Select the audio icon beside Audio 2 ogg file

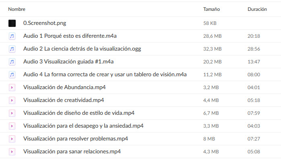pyautogui.click(x=12, y=49)
